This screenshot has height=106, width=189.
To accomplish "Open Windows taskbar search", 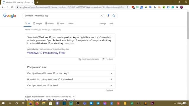I will coord(10,103).
